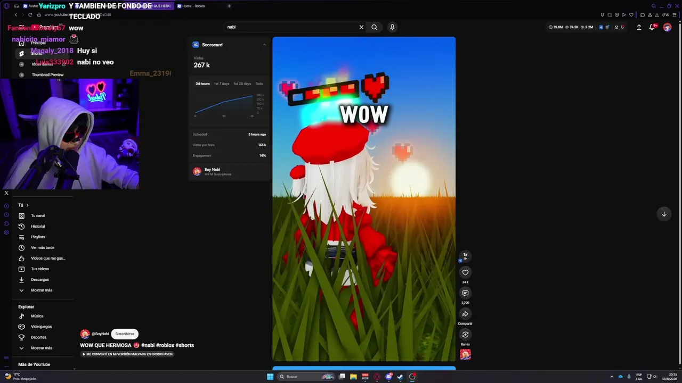682x383 pixels.
Task: Open a new browser tab with plus
Action: click(x=229, y=6)
